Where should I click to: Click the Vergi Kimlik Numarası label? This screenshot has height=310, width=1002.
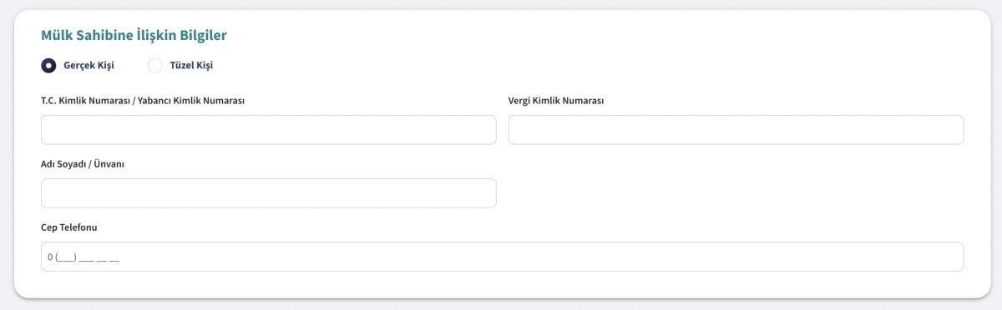tap(556, 101)
